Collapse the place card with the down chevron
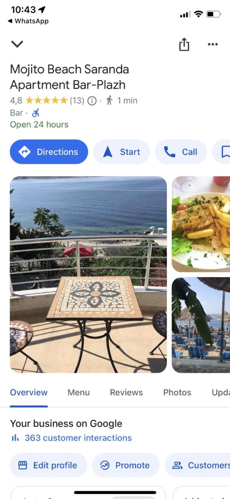 (17, 44)
